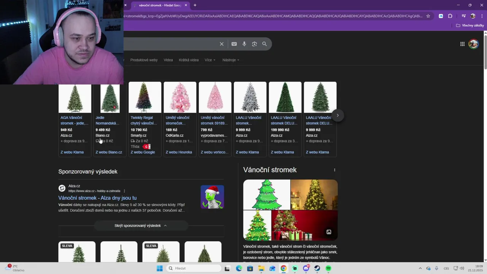This screenshot has height=274, width=487.
Task: Open the image gallery icon in knowledge panel
Action: point(329,232)
